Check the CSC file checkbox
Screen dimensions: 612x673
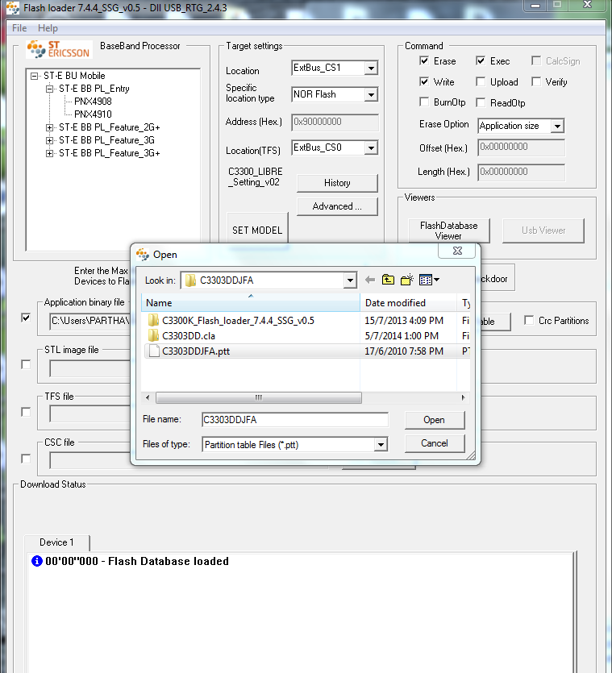26,459
